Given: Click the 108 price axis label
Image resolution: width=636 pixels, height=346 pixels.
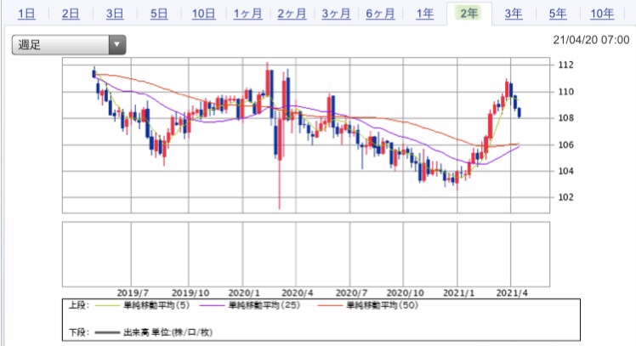Looking at the screenshot, I should [565, 118].
